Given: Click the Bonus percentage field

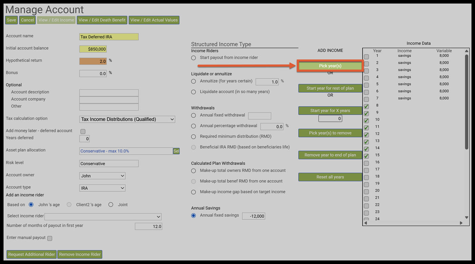Looking at the screenshot, I should coord(93,73).
